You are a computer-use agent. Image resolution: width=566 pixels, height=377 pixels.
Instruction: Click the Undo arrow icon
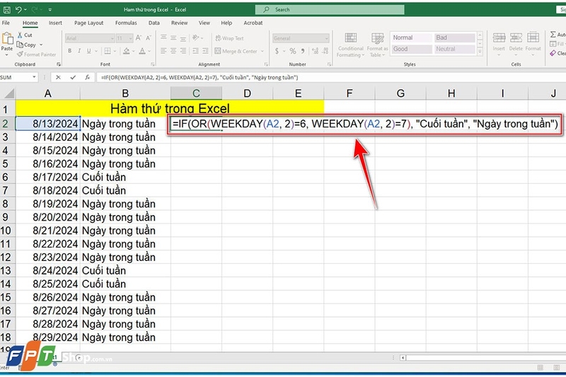[x=19, y=10]
